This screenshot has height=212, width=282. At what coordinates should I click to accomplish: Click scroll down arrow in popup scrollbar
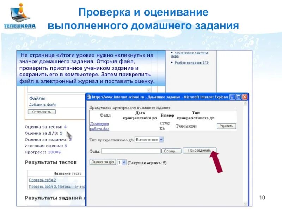[x=245, y=204]
